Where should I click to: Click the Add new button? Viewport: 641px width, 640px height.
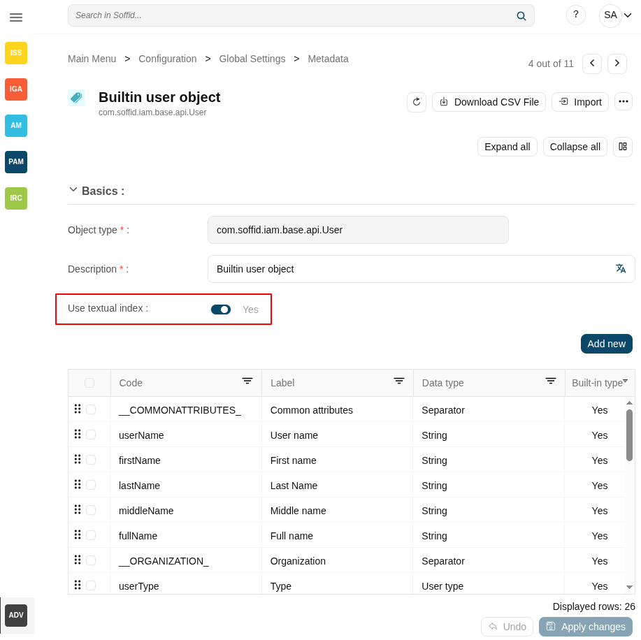coord(606,344)
